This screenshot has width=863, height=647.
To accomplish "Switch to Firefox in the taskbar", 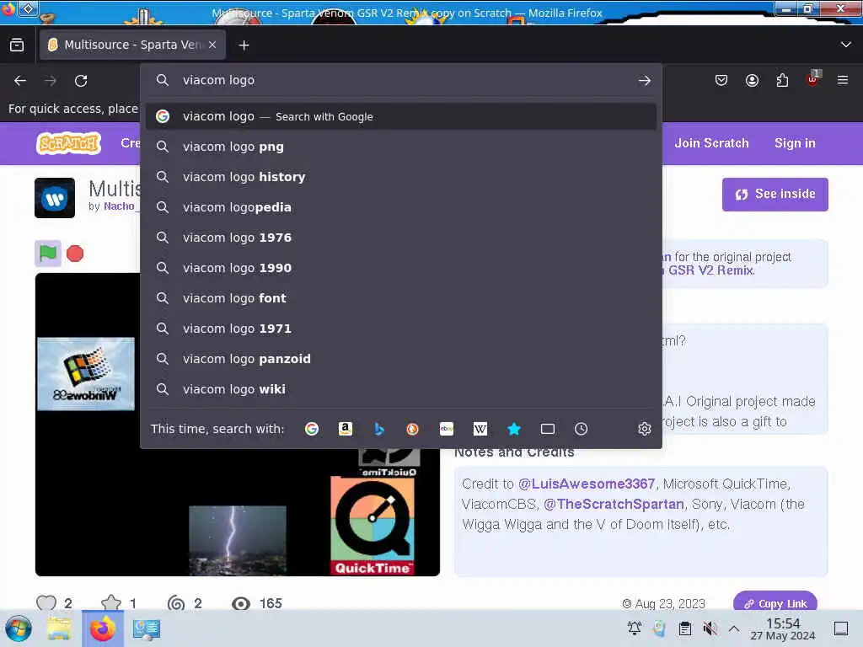I will (x=102, y=628).
